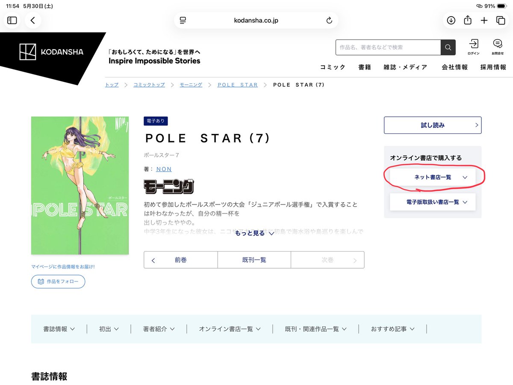513x385 pixels.
Task: Open 既刊一覧 volume list
Action: click(254, 260)
